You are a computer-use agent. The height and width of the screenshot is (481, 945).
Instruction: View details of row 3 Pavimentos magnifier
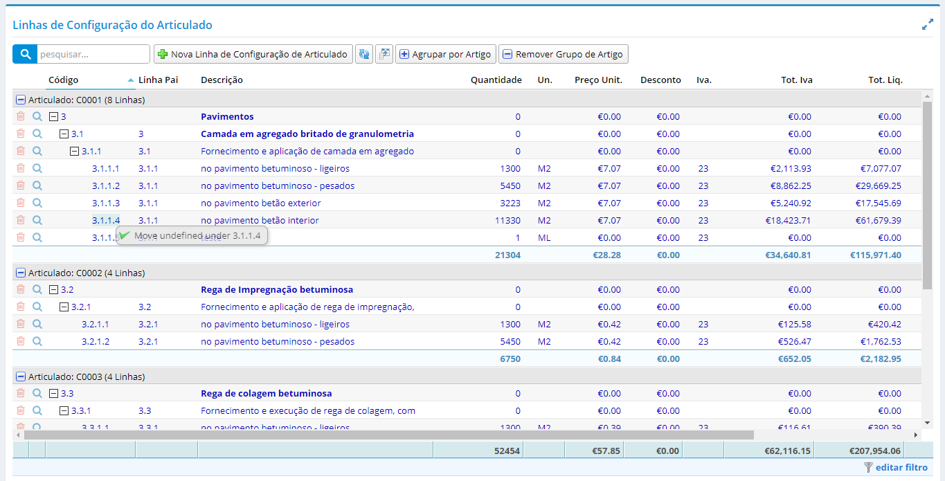(37, 116)
